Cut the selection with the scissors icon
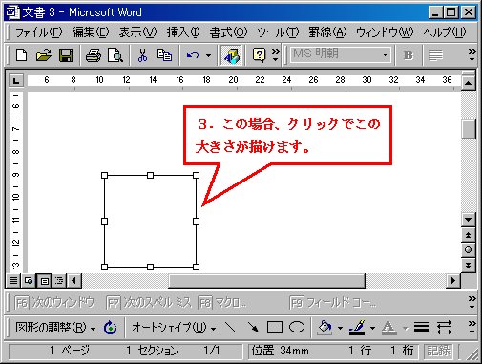Viewport: 482px width, 364px height. click(142, 55)
